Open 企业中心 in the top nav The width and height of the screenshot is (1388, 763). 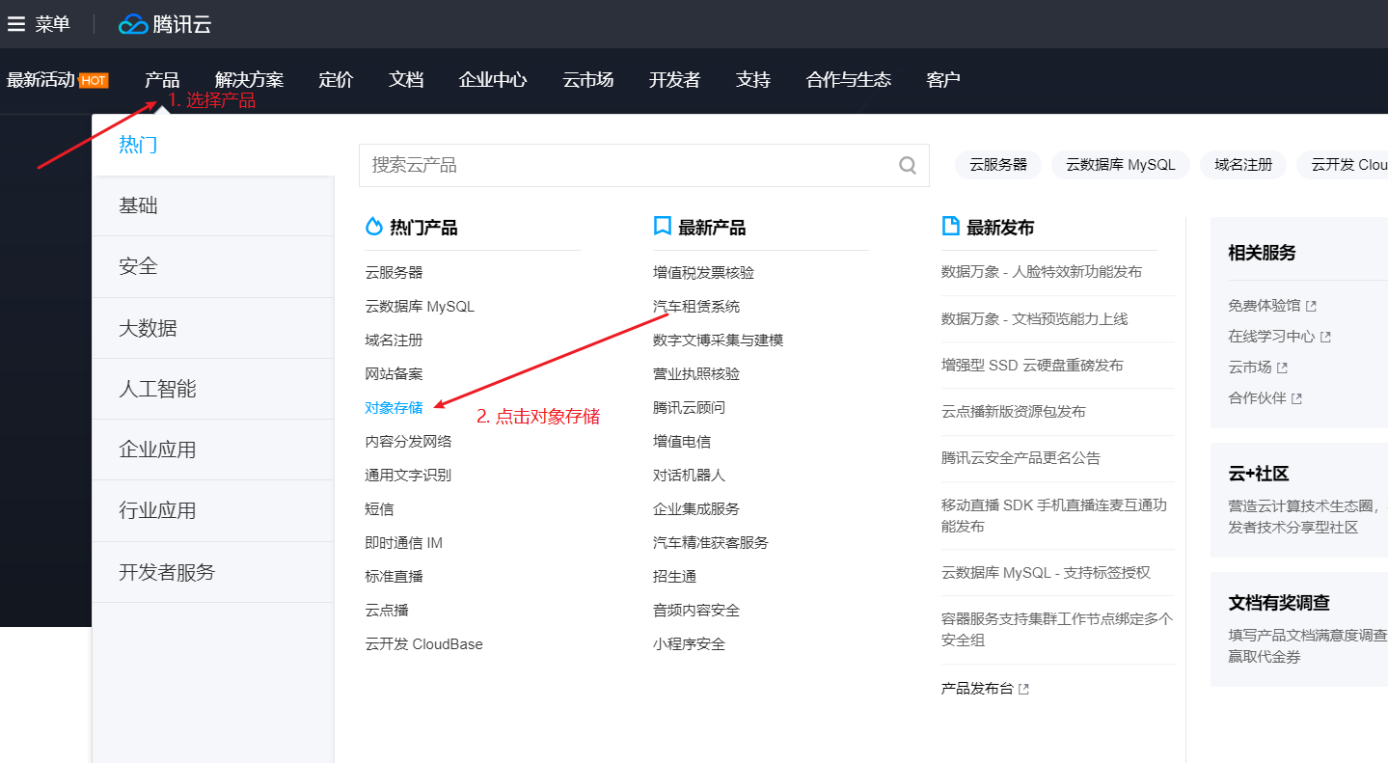(493, 80)
